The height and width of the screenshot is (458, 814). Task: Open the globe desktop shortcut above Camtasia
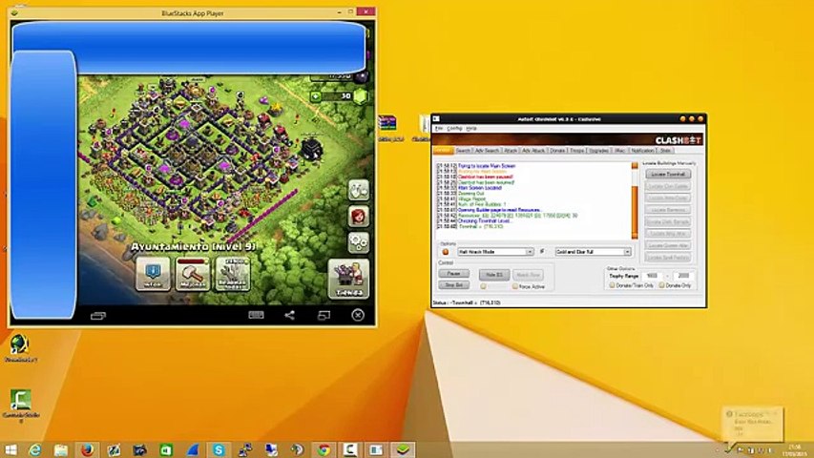19,348
